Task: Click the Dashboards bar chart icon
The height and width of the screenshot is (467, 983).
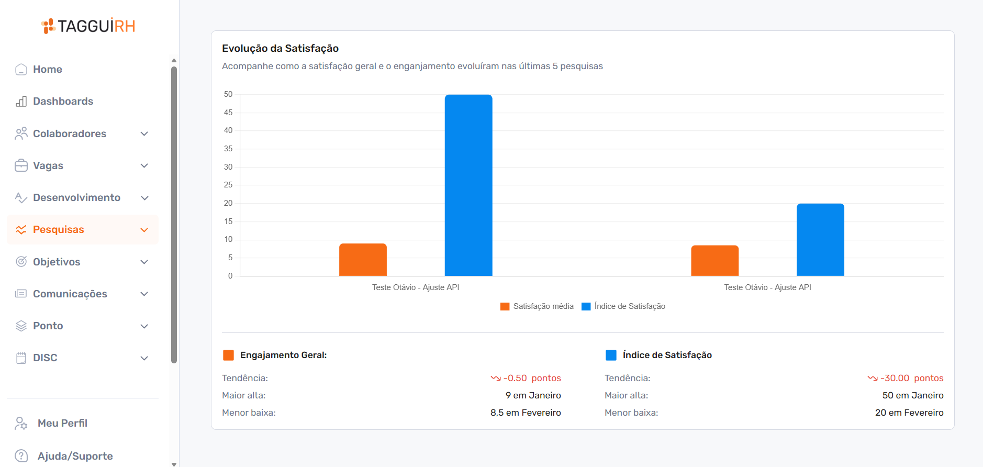Action: click(x=21, y=101)
